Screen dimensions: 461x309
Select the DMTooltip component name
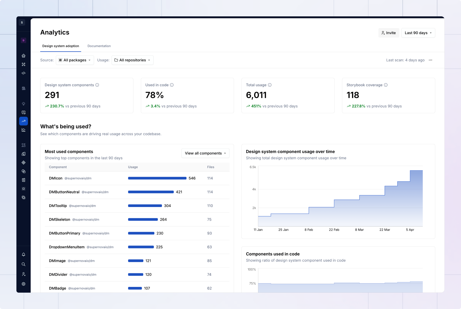[x=58, y=206]
